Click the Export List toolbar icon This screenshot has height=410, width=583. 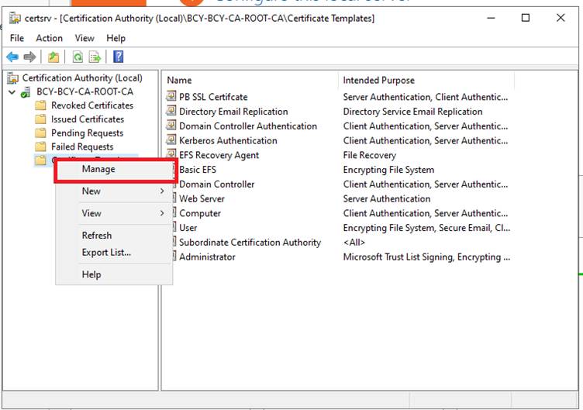[95, 57]
